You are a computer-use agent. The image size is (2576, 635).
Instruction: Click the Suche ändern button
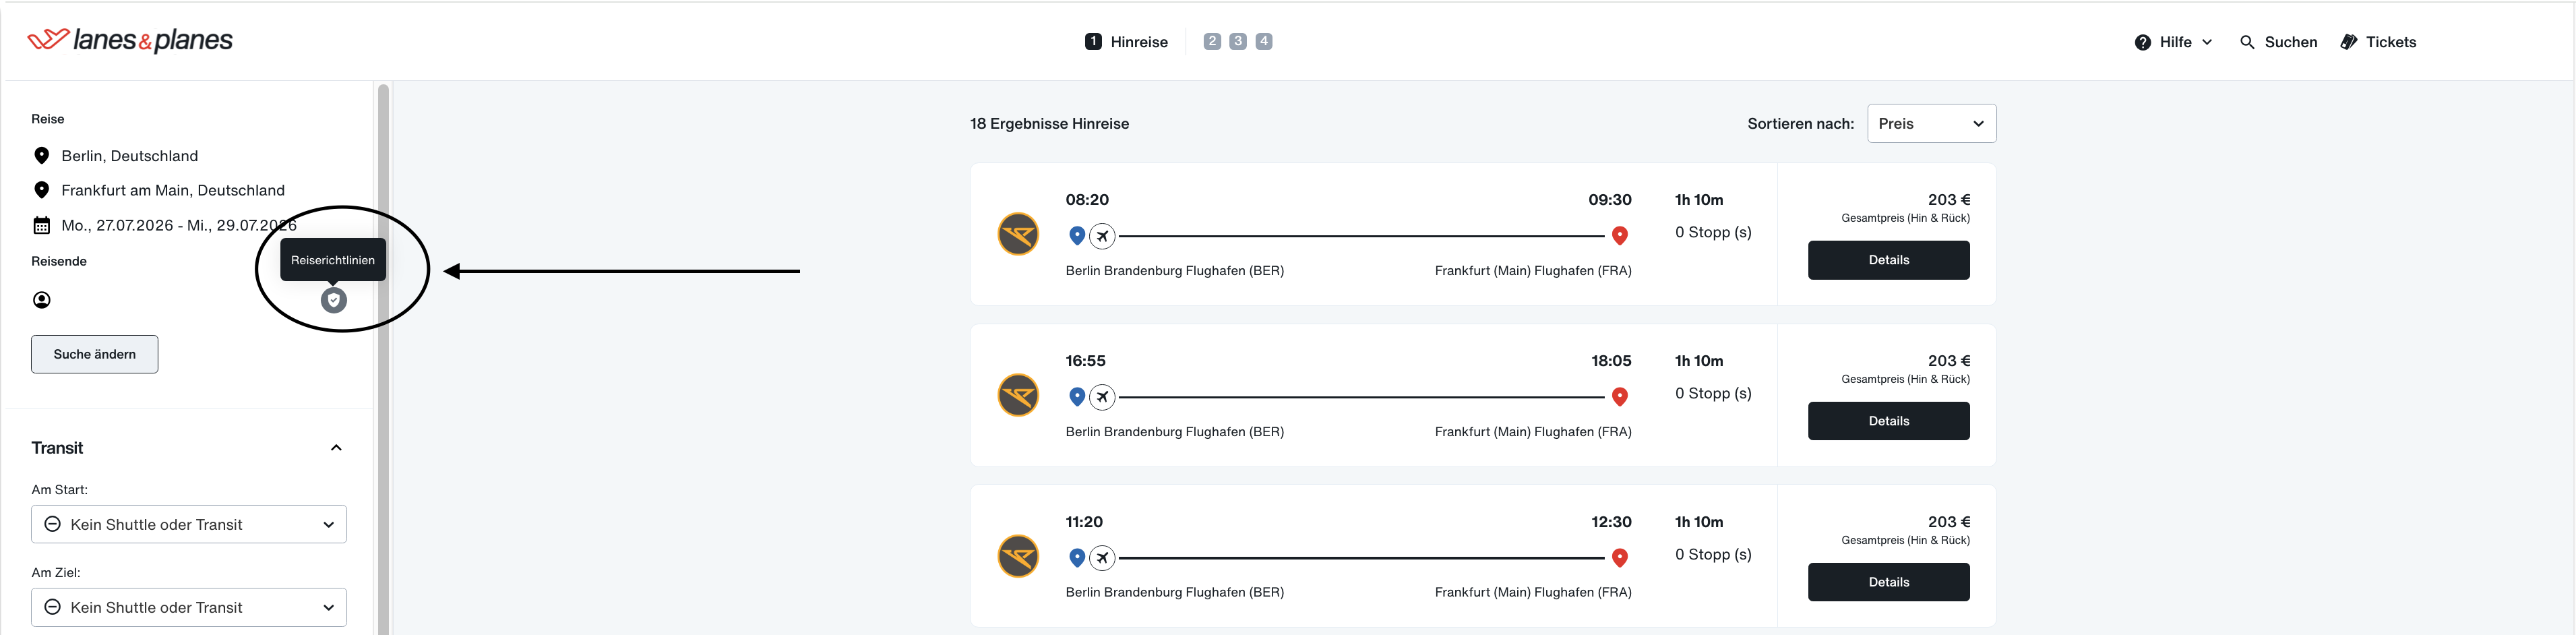point(95,354)
